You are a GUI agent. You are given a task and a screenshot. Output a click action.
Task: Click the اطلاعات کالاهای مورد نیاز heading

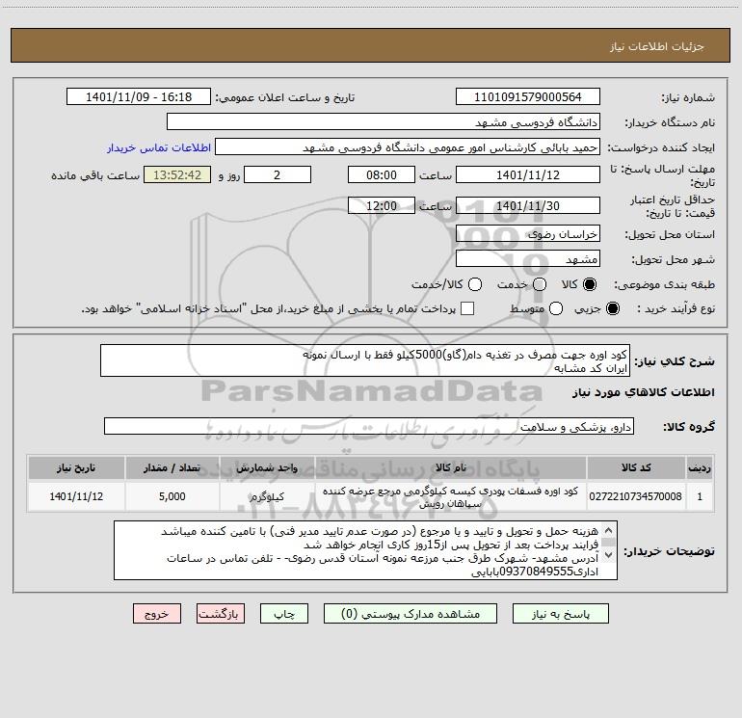(x=644, y=392)
